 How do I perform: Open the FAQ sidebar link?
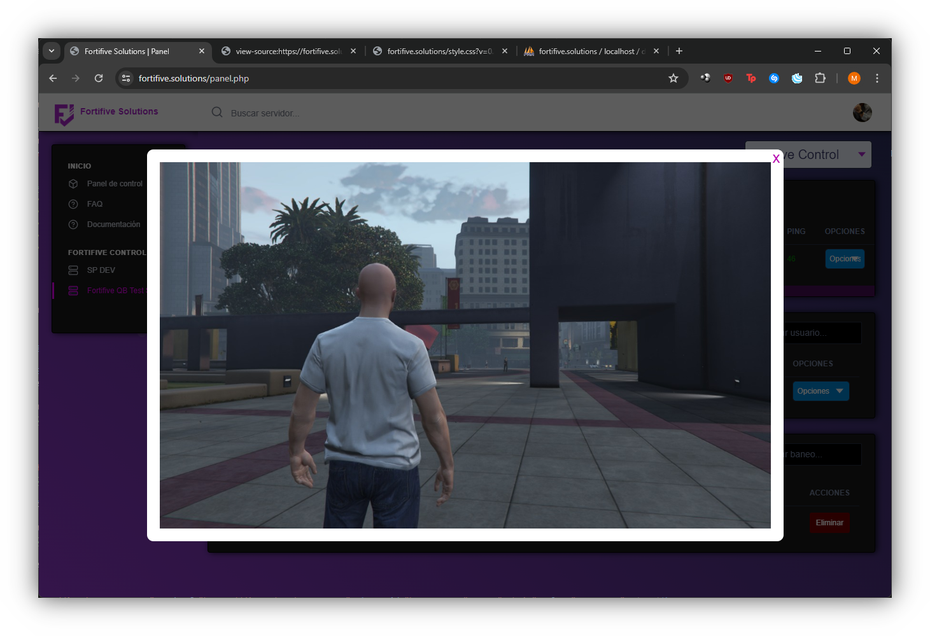click(95, 204)
